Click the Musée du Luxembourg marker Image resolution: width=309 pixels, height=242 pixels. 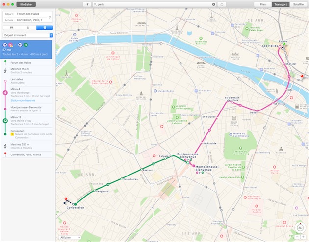pyautogui.click(x=231, y=134)
